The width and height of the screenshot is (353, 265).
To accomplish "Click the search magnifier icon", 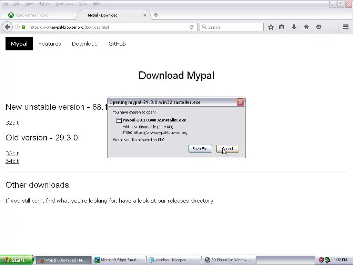I will click(x=204, y=27).
